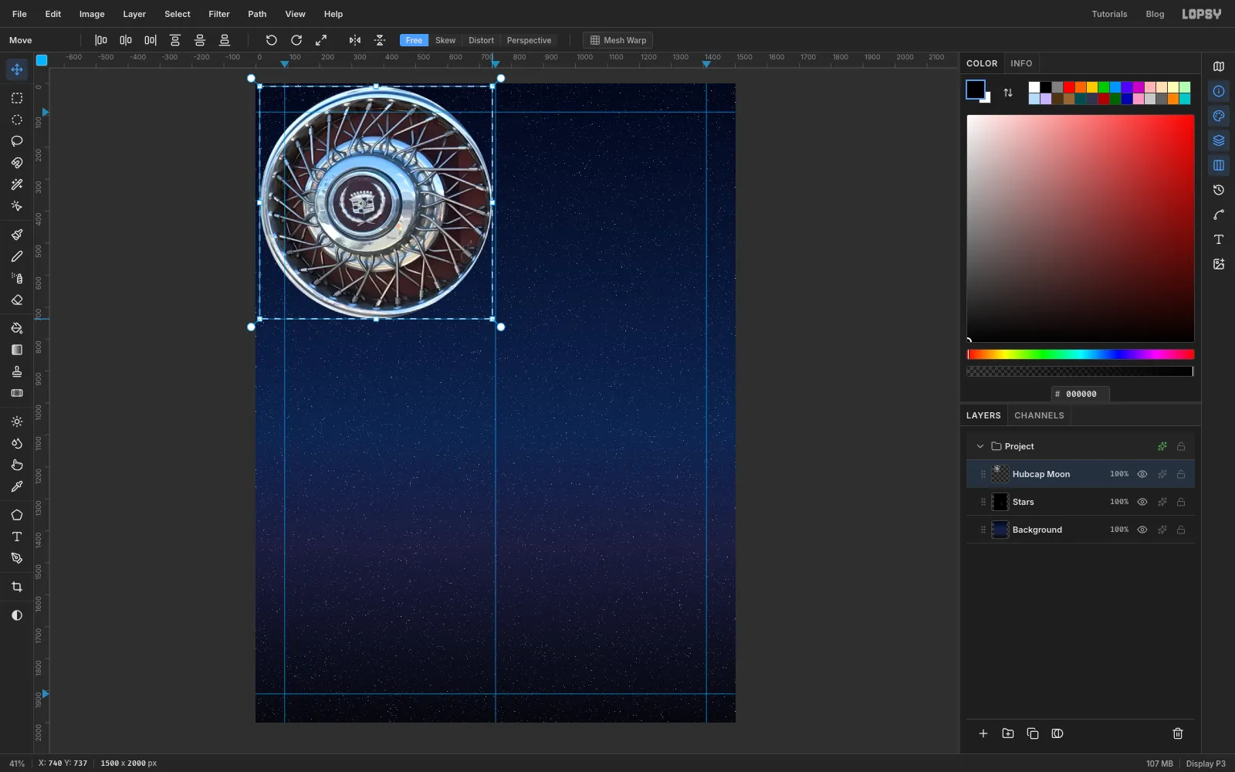Select the elliptical marquee selection tool

[17, 120]
